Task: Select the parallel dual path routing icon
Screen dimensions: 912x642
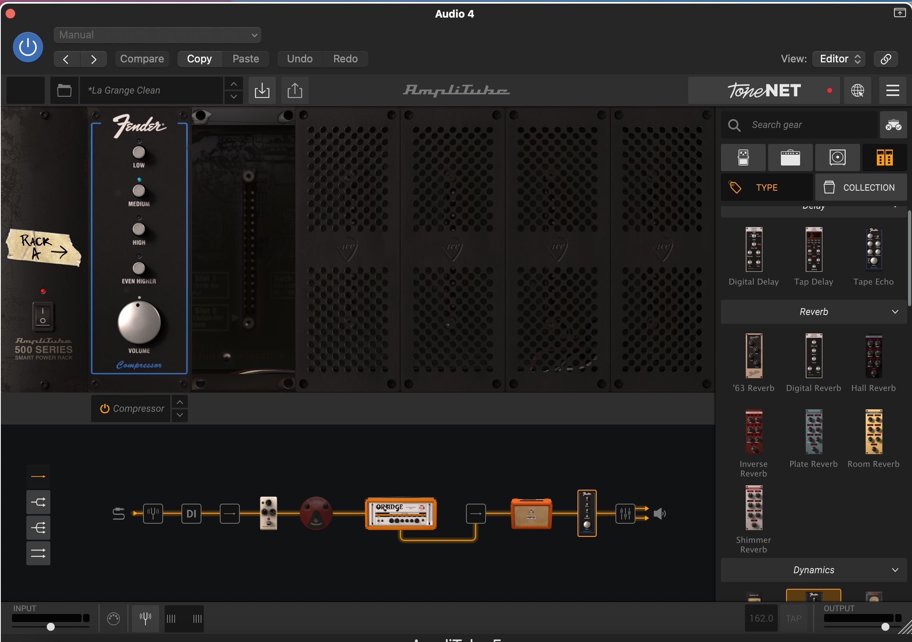Action: pyautogui.click(x=38, y=553)
